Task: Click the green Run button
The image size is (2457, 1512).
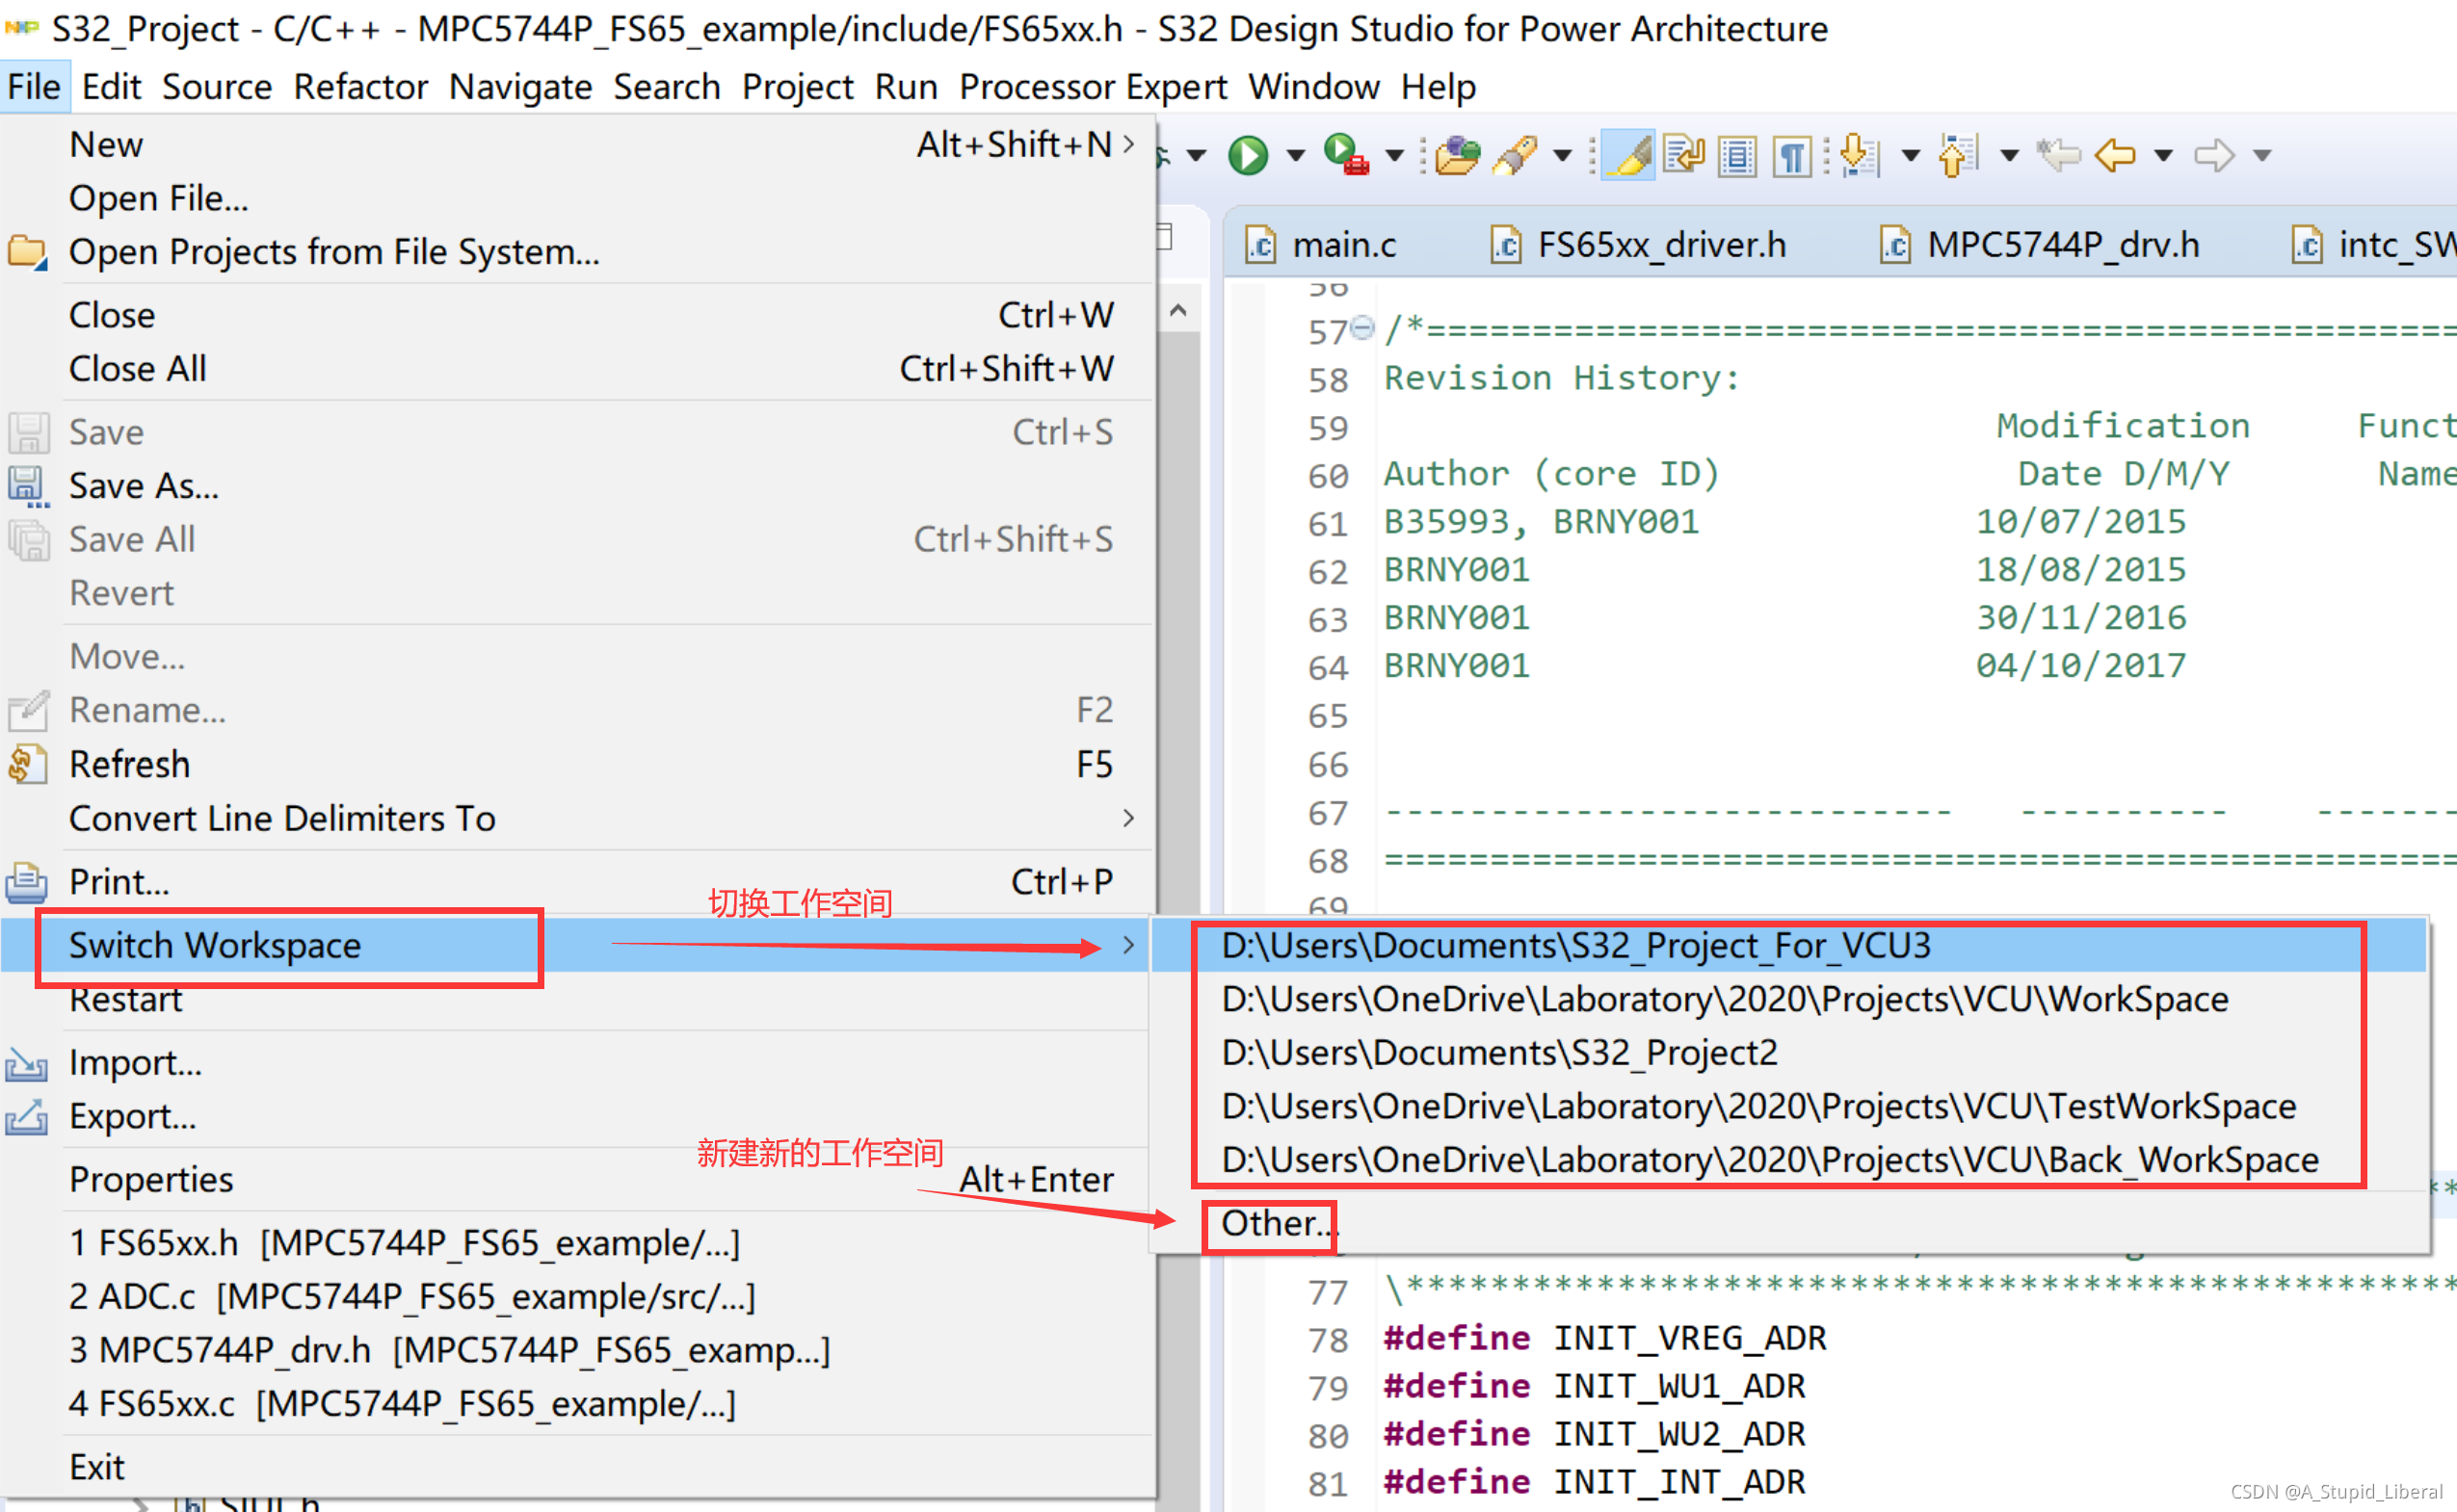Action: (1248, 155)
